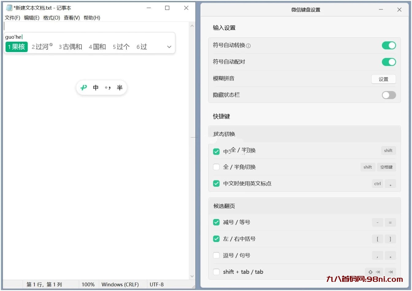Expand candidate list with chevron arrow
Image resolution: width=412 pixels, height=291 pixels.
[x=169, y=47]
